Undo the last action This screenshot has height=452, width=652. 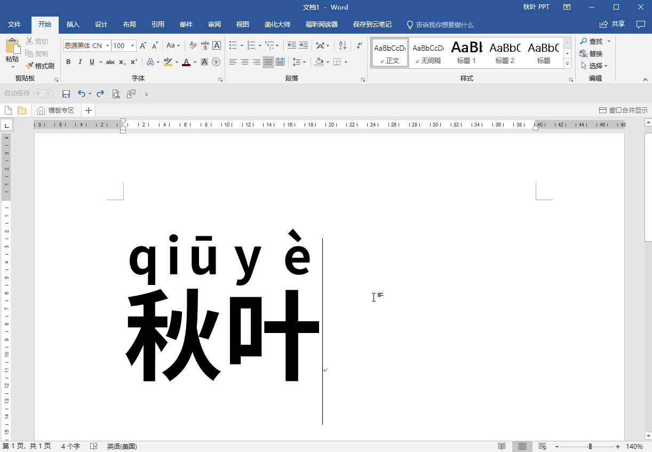click(x=82, y=94)
